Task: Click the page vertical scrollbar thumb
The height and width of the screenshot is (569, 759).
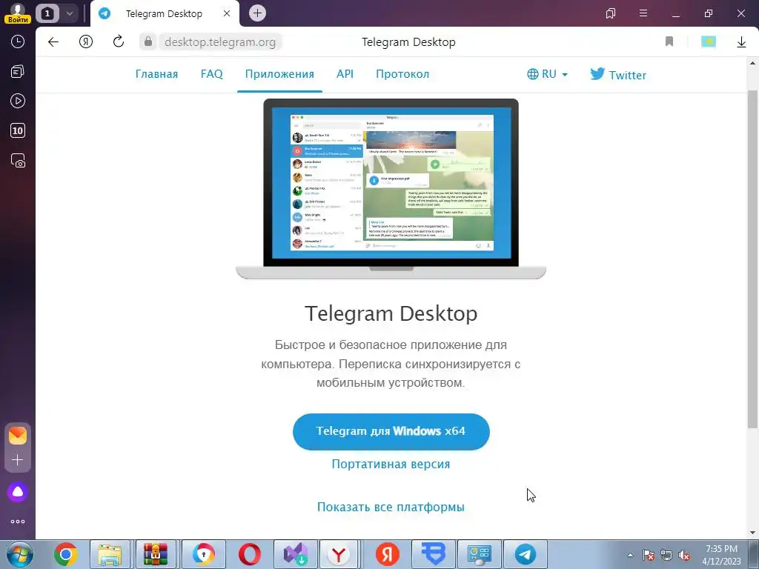Action: [x=752, y=259]
